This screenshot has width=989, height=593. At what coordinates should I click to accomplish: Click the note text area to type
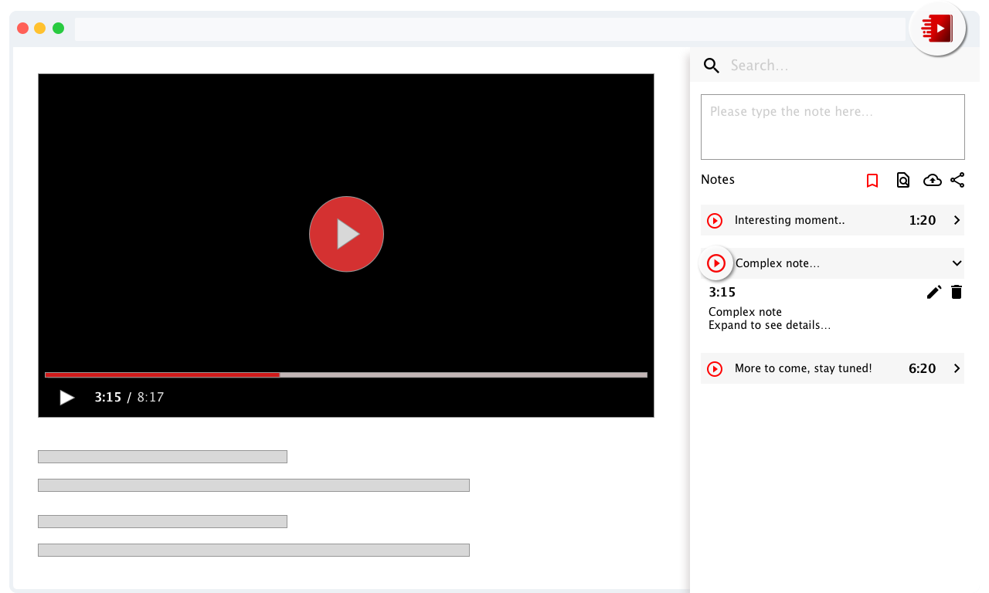coord(833,127)
